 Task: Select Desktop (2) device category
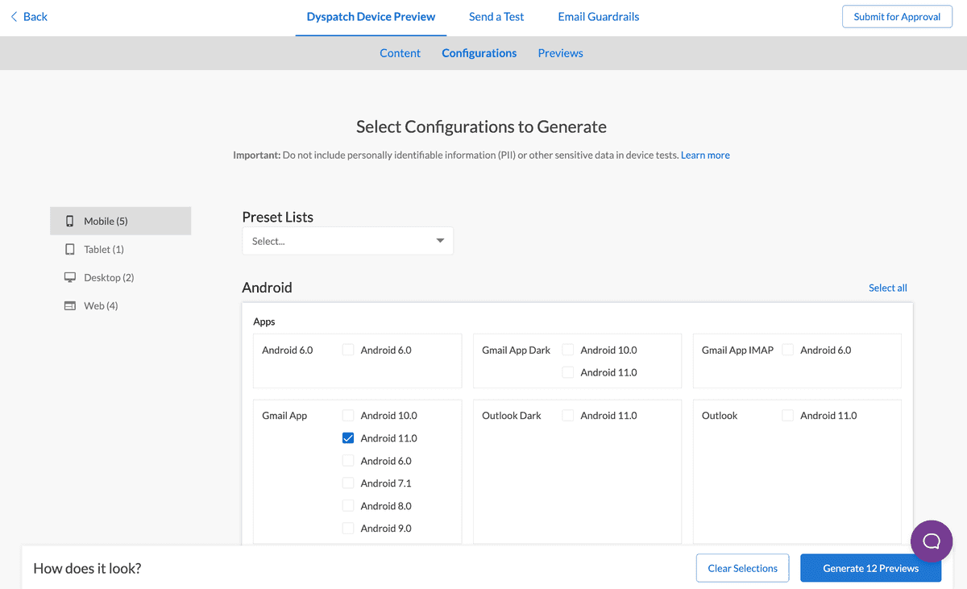click(x=120, y=277)
